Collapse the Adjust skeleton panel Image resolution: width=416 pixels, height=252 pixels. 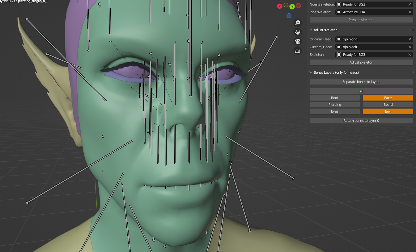(311, 30)
